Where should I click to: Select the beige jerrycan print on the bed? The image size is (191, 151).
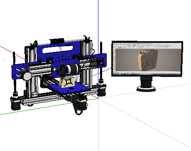point(67,82)
